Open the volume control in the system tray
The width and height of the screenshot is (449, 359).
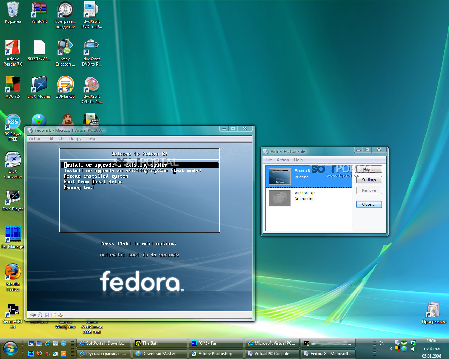point(414,349)
